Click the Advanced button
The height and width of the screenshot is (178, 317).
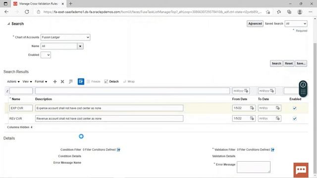[x=255, y=24]
